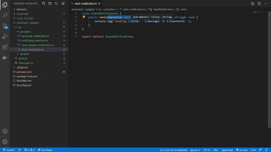Open the Explorer view in activity bar
The image size is (271, 152).
(5, 5)
